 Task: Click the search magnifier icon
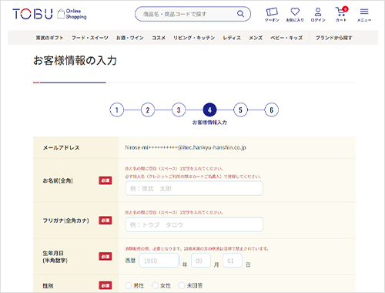click(240, 14)
